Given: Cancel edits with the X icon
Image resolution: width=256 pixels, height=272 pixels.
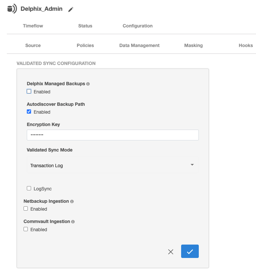Looking at the screenshot, I should pyautogui.click(x=171, y=252).
